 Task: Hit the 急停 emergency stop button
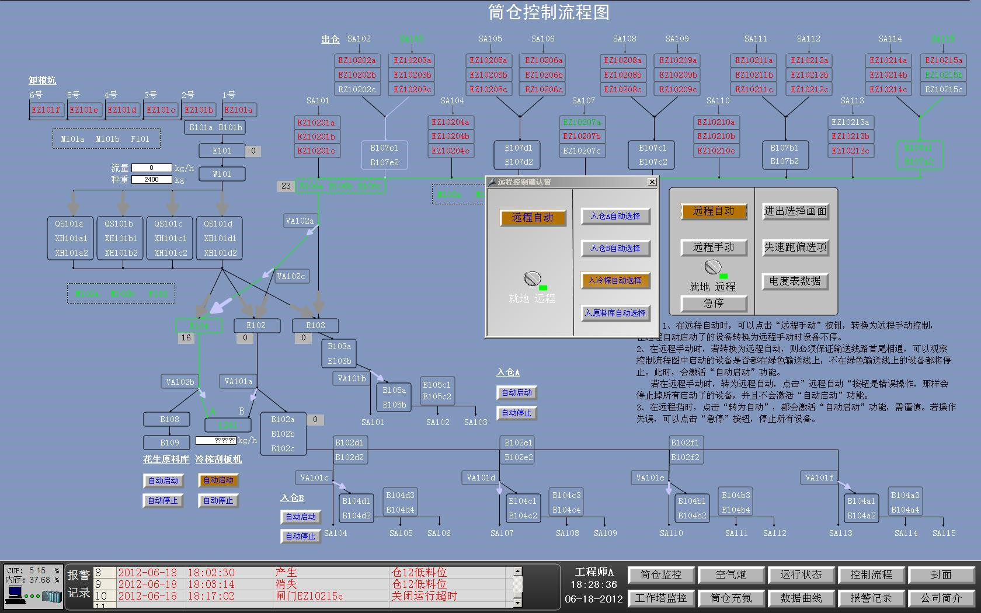click(714, 303)
